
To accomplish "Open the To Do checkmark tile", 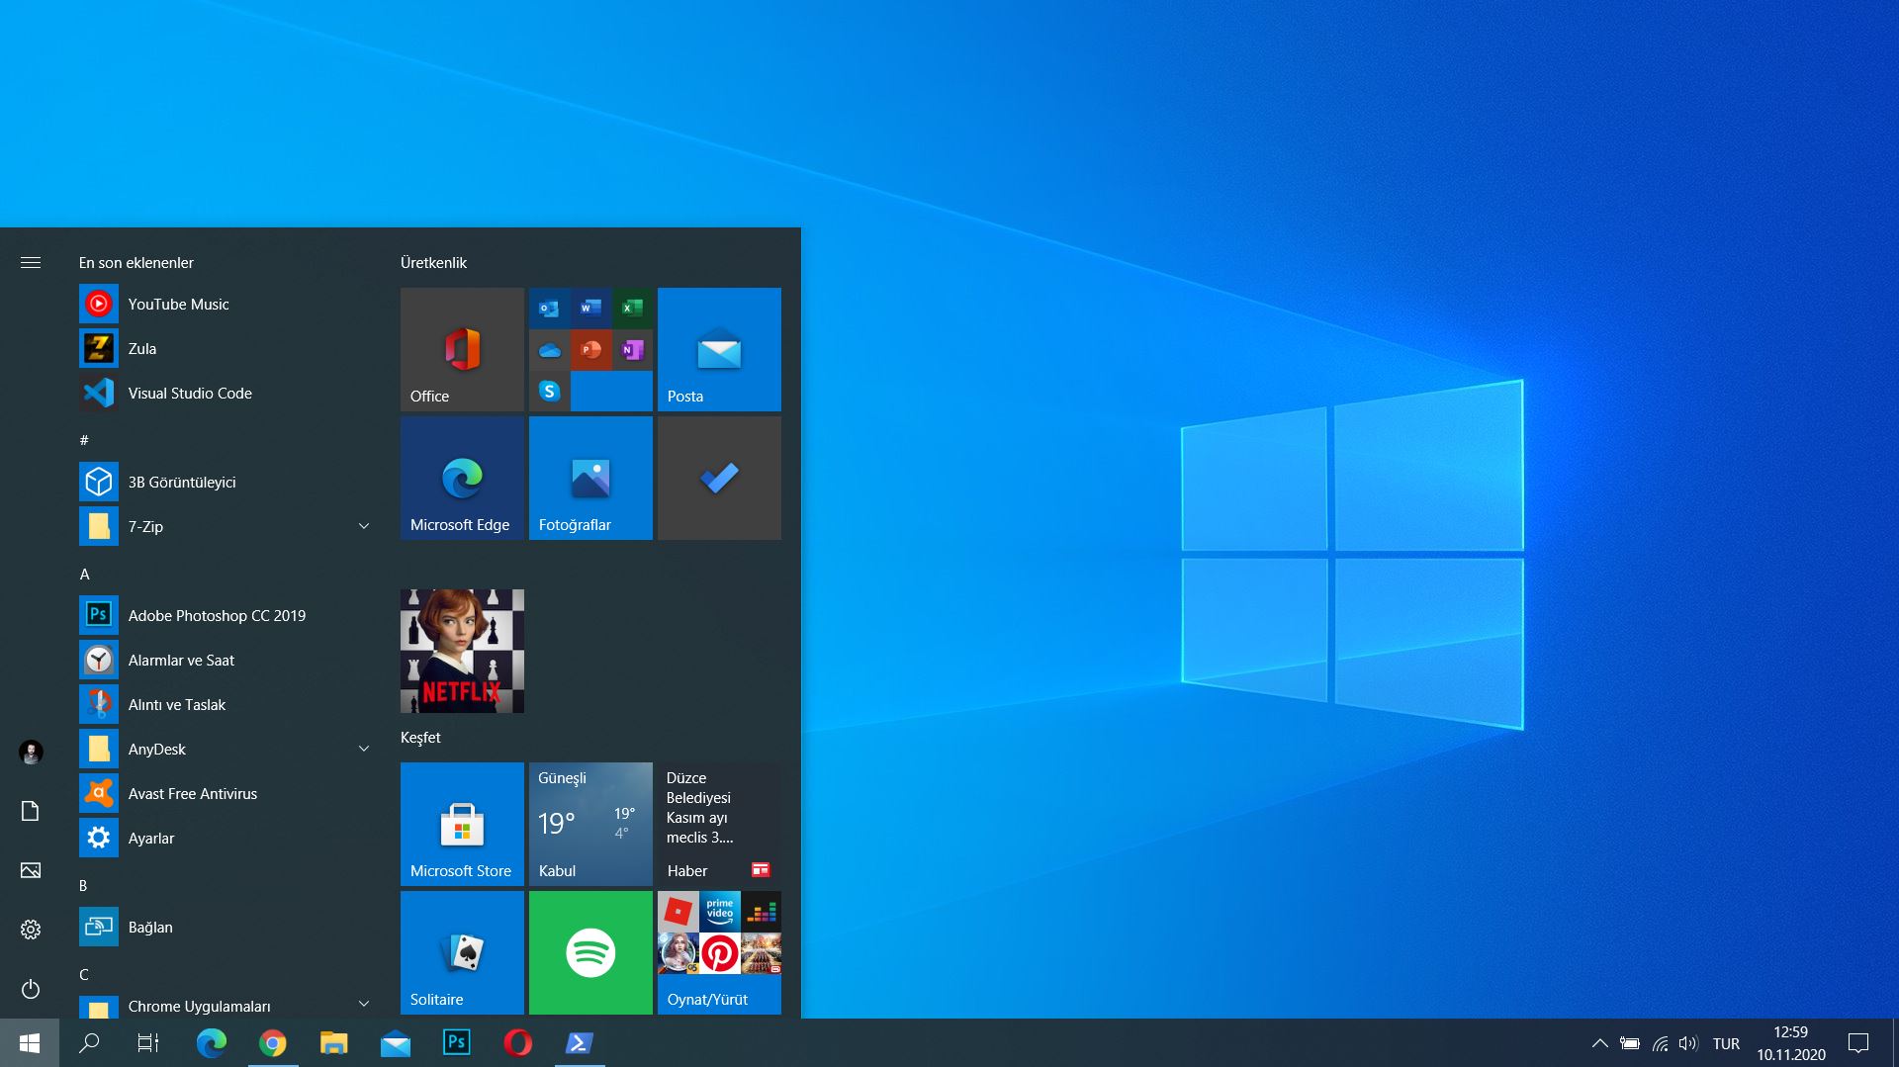I will click(719, 478).
